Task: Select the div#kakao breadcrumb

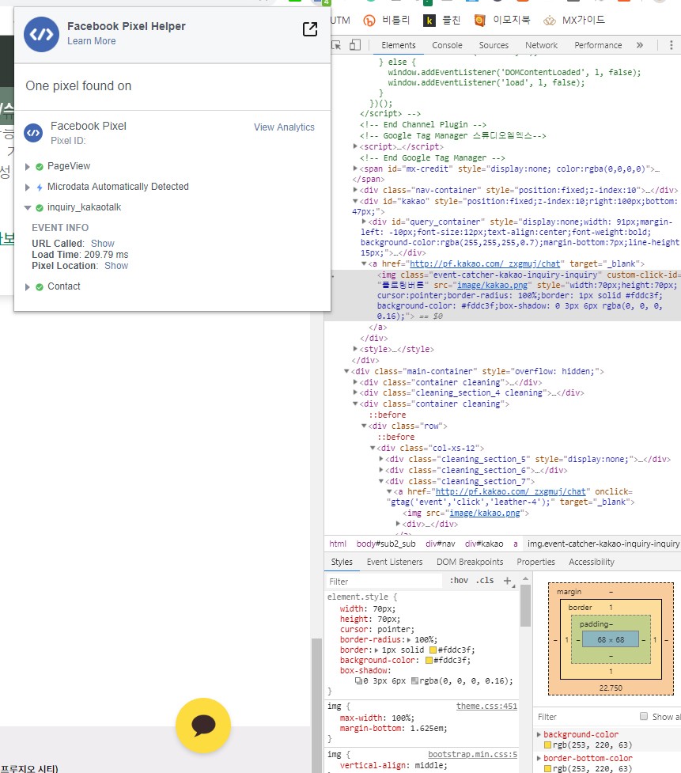Action: tap(484, 544)
